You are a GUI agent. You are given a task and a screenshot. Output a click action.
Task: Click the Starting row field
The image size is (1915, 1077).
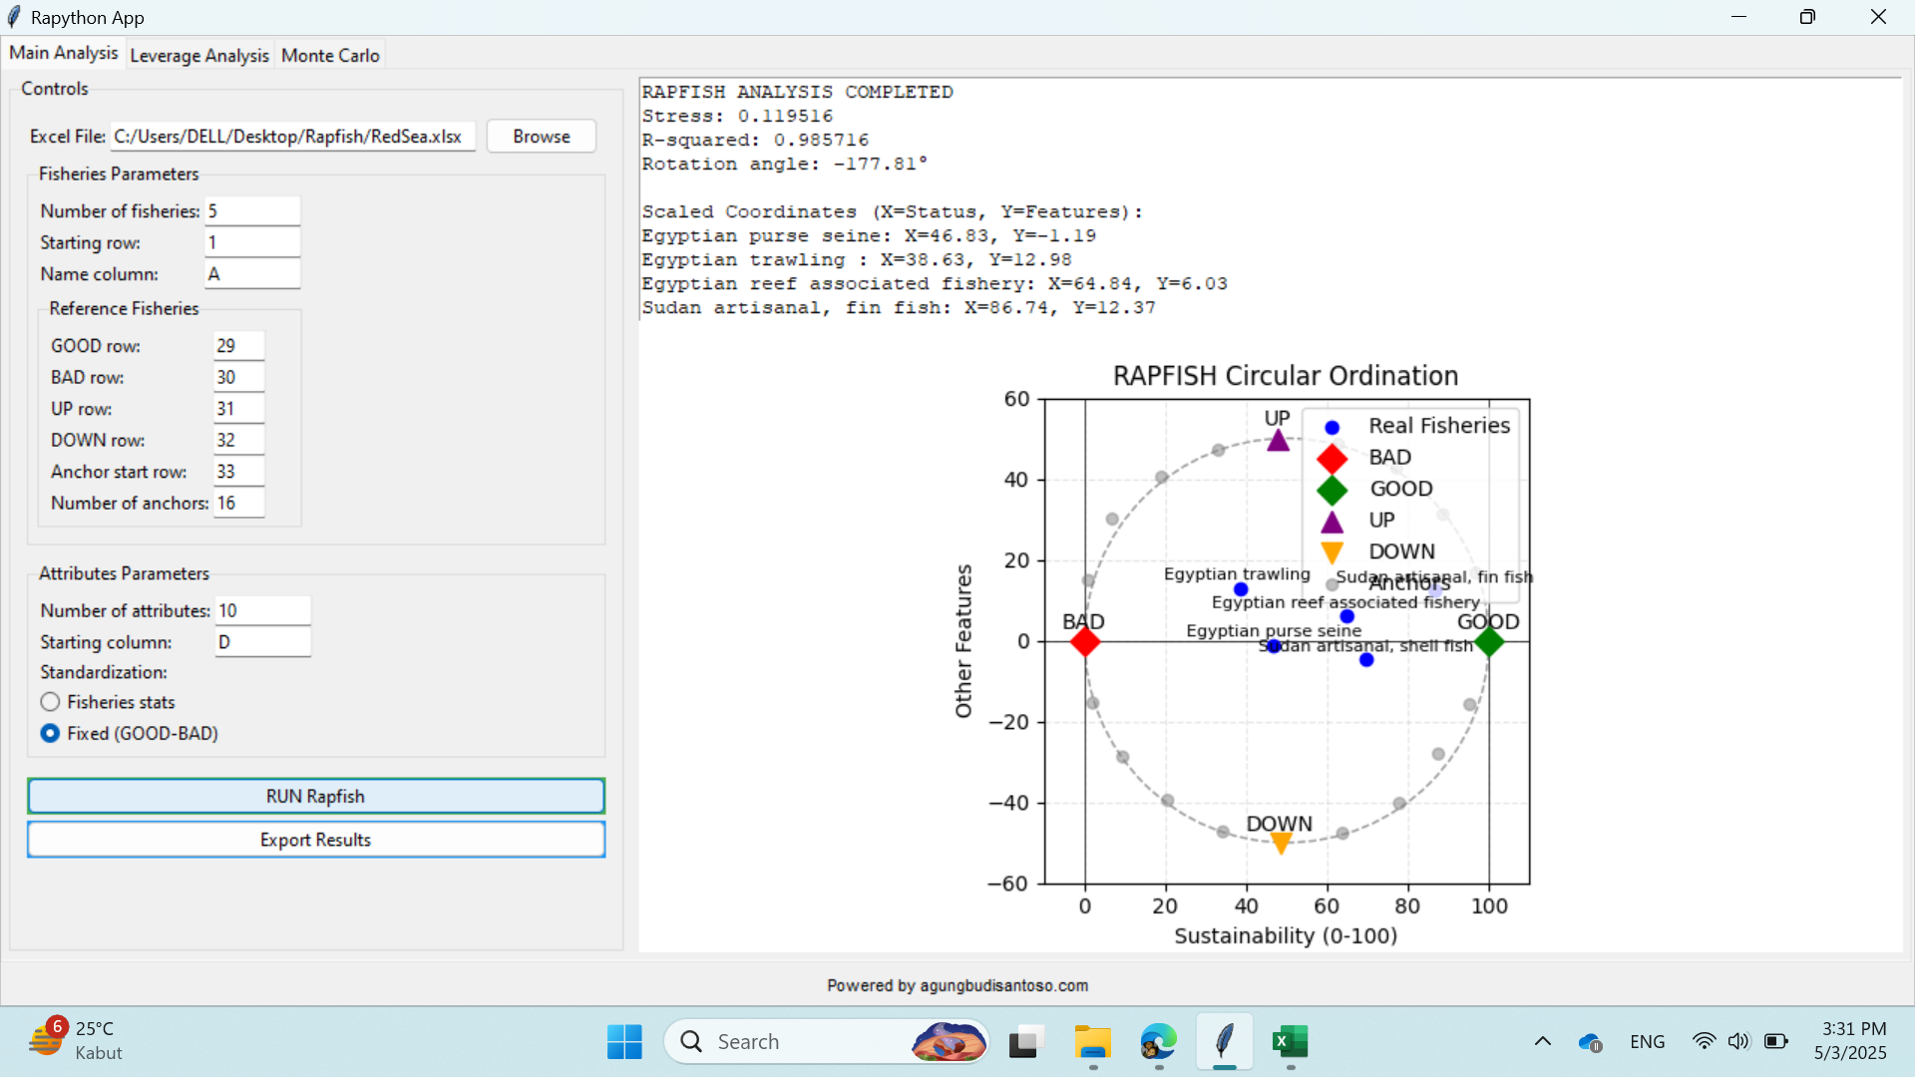pos(252,242)
